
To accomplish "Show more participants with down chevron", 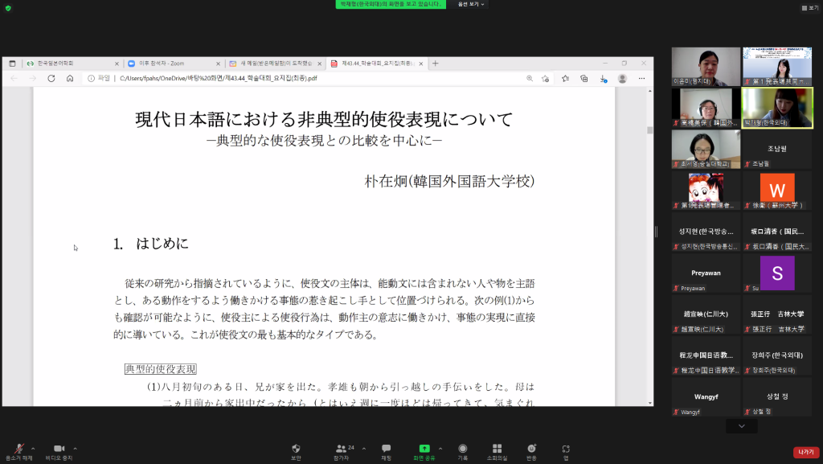I will tap(742, 426).
